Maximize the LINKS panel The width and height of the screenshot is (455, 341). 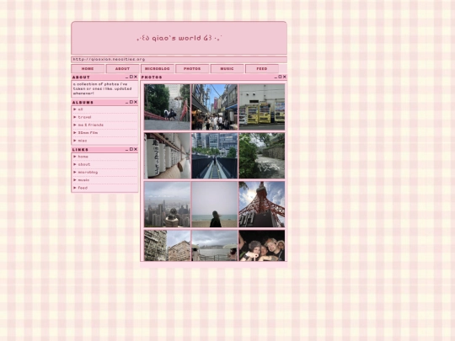(x=131, y=149)
